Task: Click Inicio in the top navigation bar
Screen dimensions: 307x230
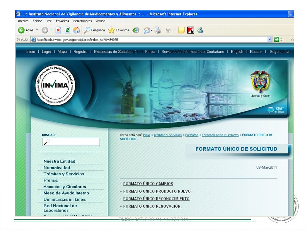Action: (x=31, y=52)
